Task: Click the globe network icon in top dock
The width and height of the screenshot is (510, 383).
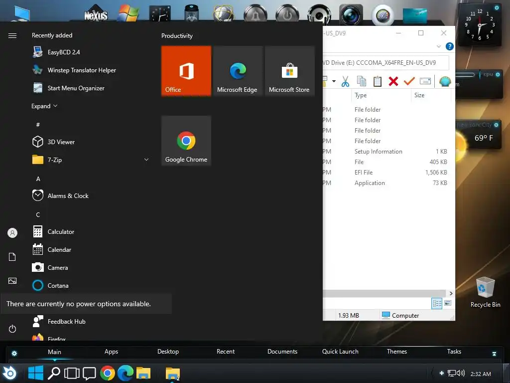Action: (223, 13)
